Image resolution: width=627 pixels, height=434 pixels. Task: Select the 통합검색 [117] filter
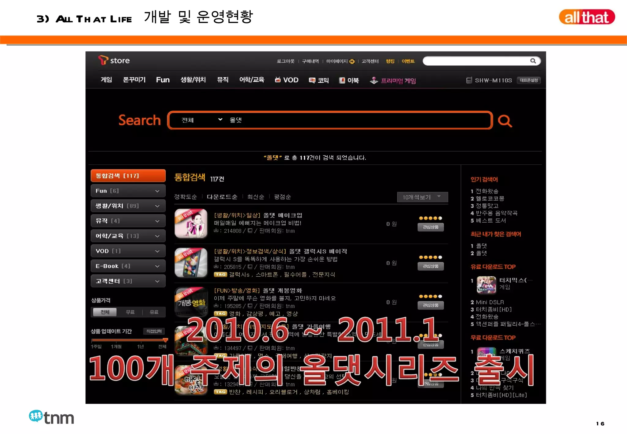[128, 176]
